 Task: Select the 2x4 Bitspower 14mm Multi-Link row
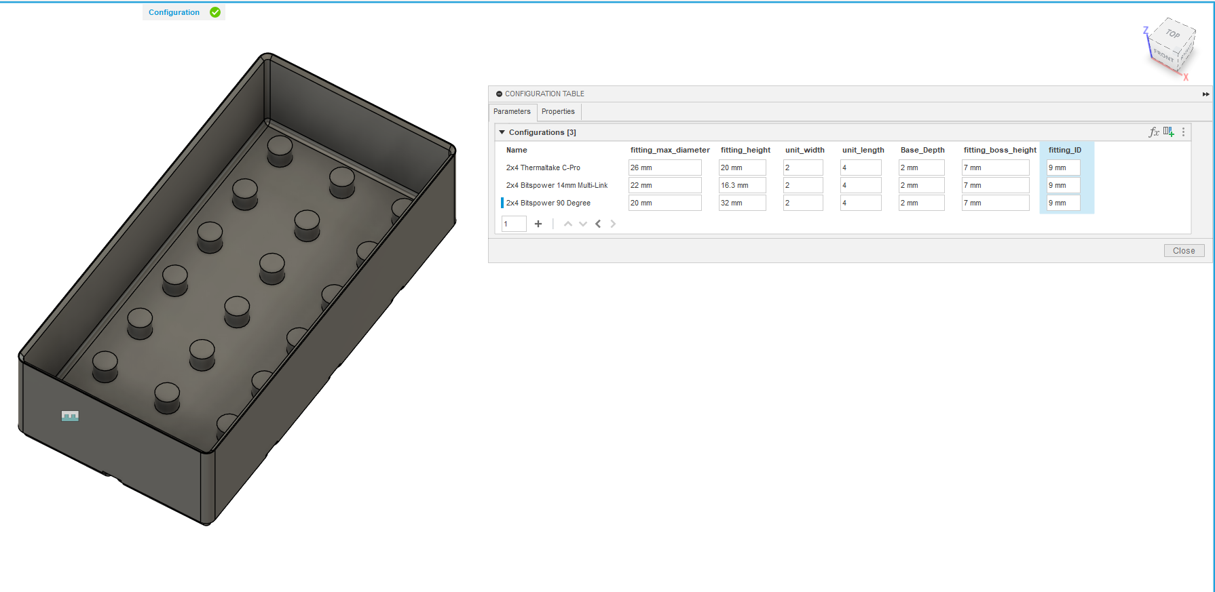(x=557, y=185)
